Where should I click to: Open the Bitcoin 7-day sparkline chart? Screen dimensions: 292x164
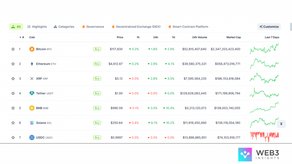(x=264, y=49)
